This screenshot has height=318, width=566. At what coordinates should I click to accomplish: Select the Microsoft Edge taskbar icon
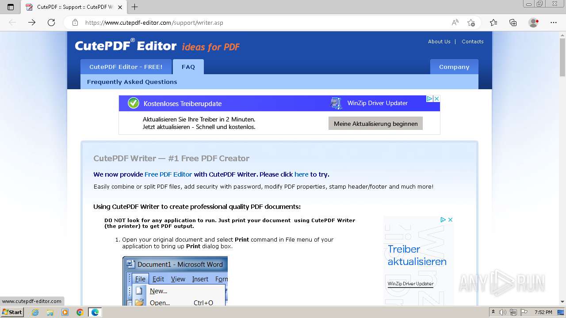(95, 312)
